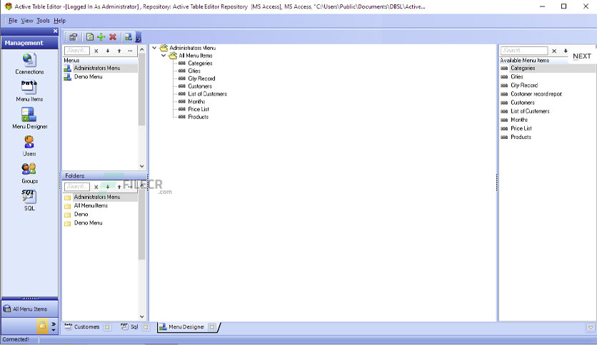Open the File menu
Viewport: 597px width, 345px height.
click(13, 21)
